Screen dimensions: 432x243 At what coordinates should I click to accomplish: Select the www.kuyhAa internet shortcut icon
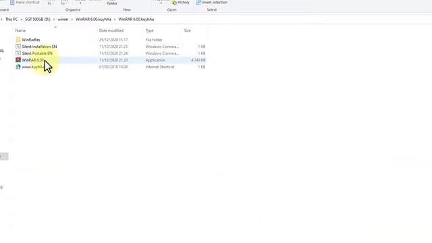(18, 67)
